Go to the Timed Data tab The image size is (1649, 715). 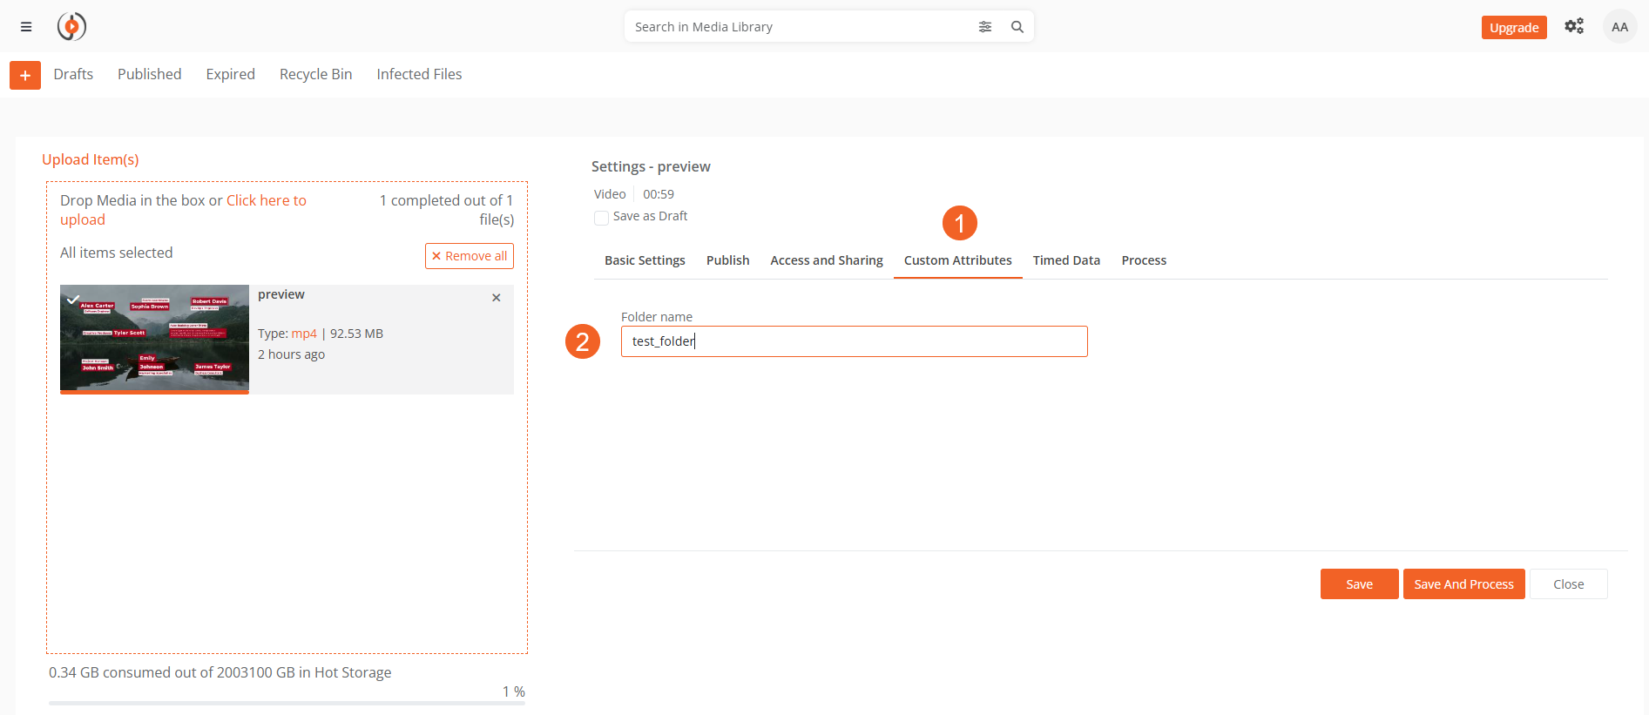tap(1066, 260)
